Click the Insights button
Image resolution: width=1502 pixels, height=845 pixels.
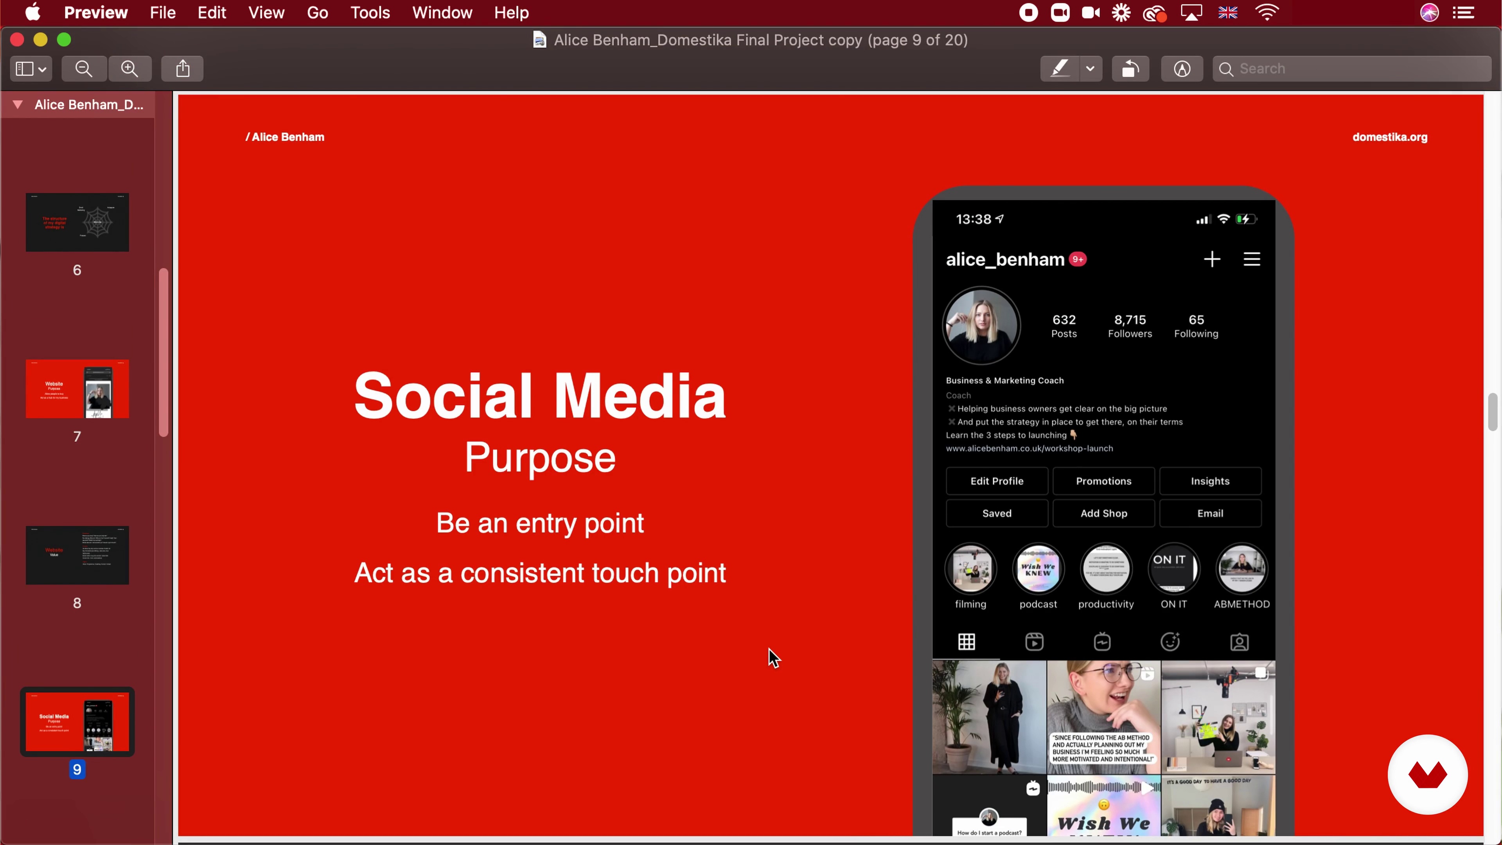pyautogui.click(x=1210, y=480)
